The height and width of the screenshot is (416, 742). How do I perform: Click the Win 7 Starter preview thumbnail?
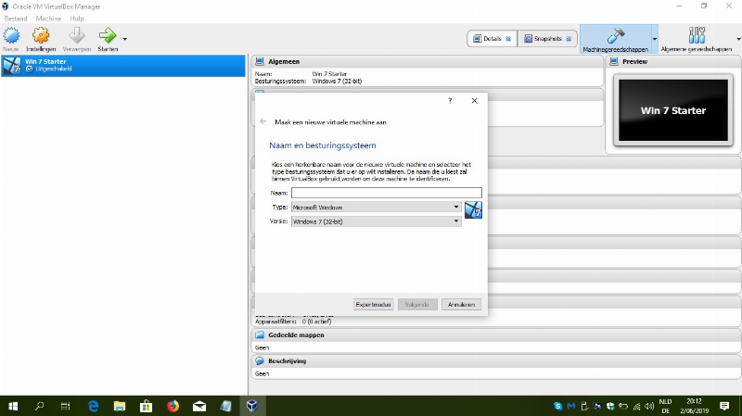tap(673, 110)
